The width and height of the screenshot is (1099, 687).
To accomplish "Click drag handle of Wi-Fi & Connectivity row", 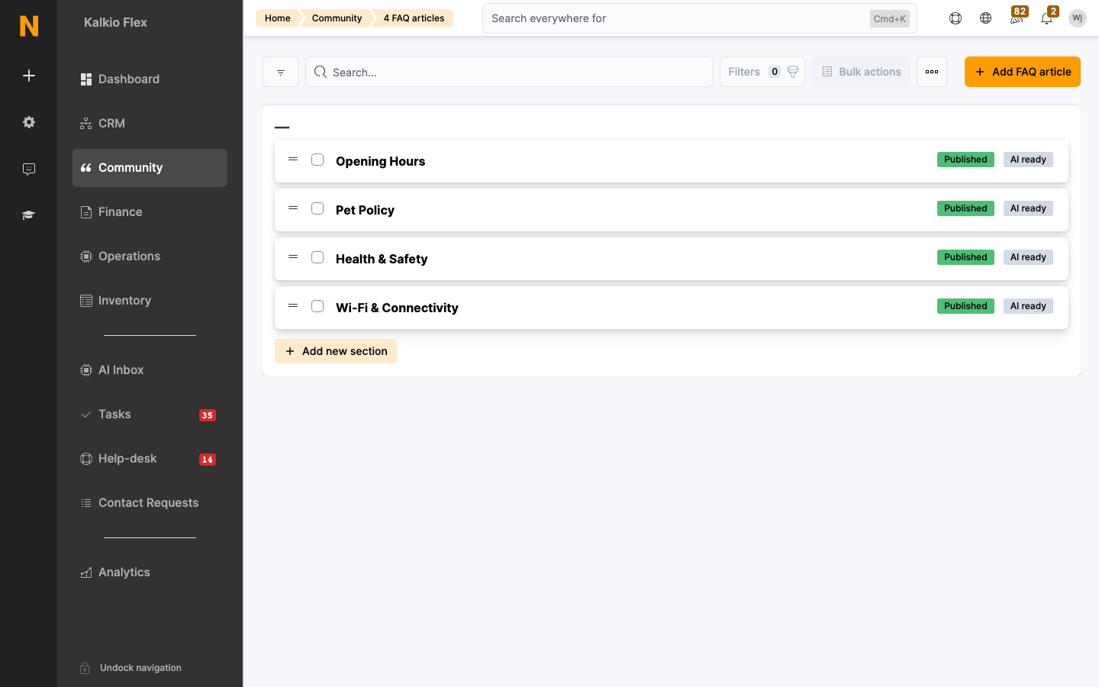I will (293, 306).
